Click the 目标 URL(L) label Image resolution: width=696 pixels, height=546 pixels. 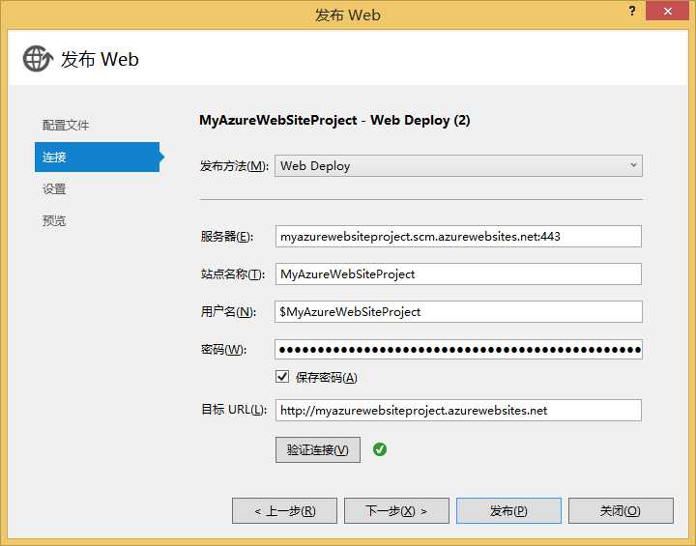(x=234, y=410)
